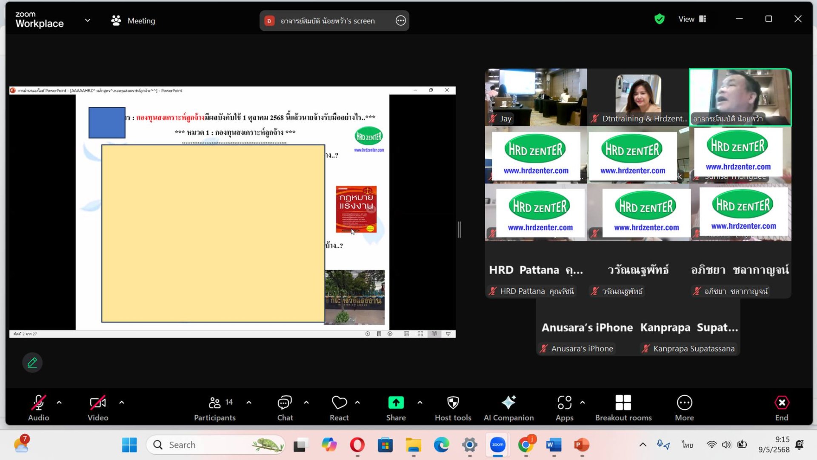Click the divider handle between share and gallery
Viewport: 817px width, 460px height.
coord(459,230)
